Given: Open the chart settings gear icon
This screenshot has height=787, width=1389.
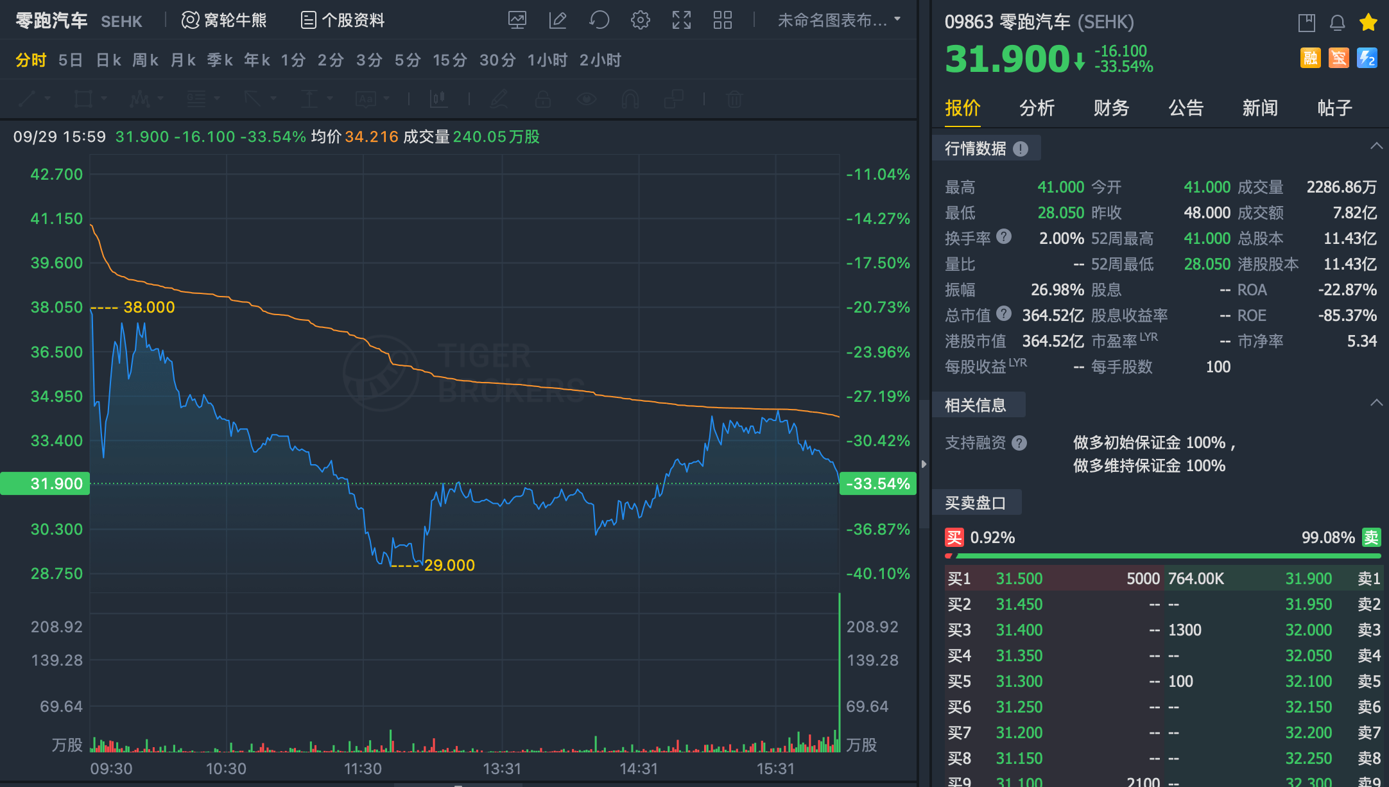Looking at the screenshot, I should click(x=640, y=20).
